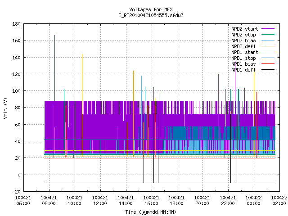Click the 100422 02:00 time tick label
This screenshot has height=216, width=288.
click(279, 201)
